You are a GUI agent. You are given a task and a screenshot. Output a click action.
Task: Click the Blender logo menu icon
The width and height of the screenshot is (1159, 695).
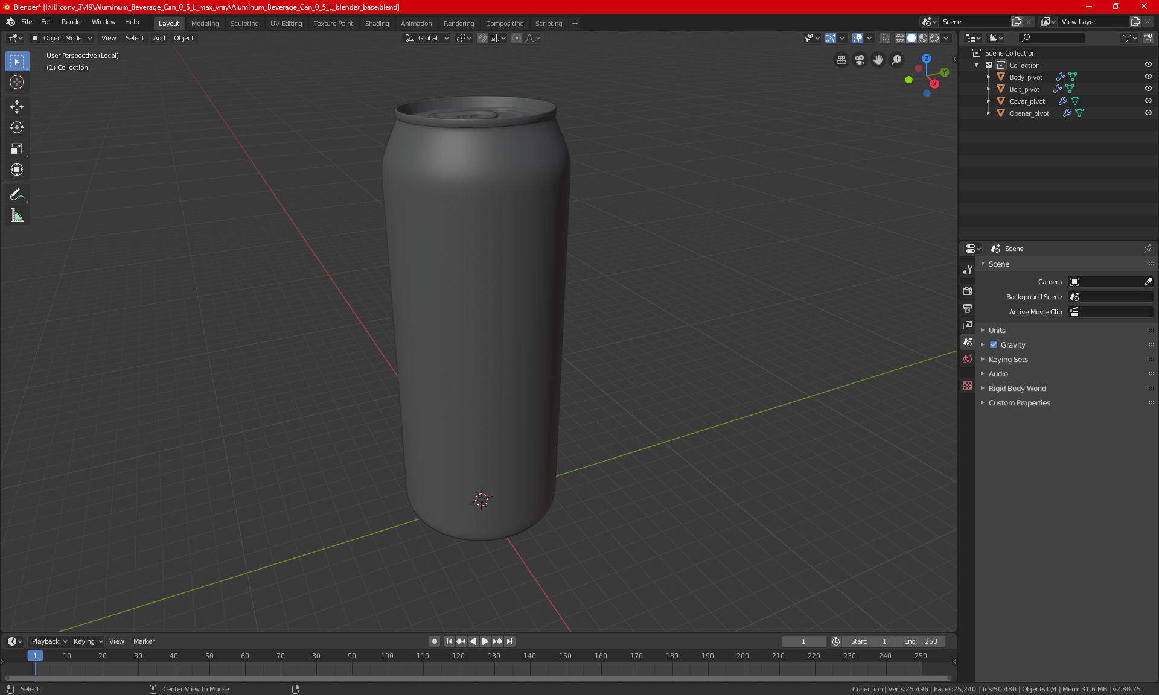click(10, 22)
